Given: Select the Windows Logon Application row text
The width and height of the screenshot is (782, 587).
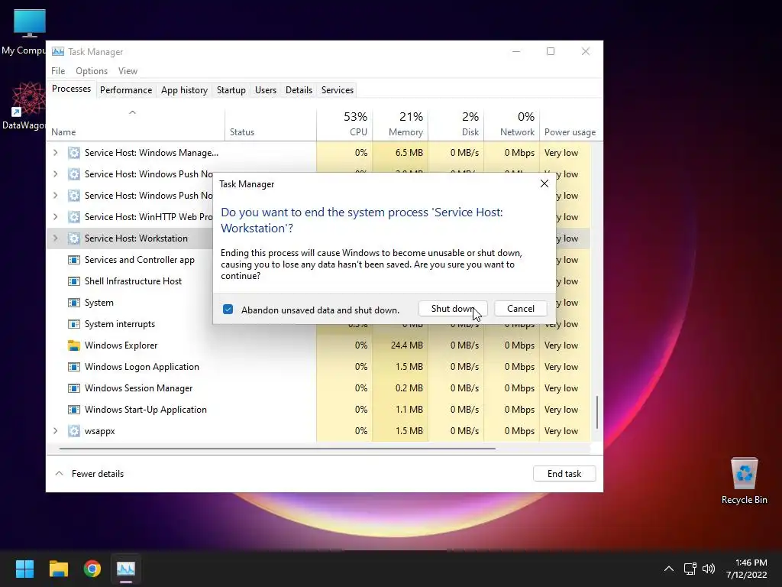Looking at the screenshot, I should 141,367.
